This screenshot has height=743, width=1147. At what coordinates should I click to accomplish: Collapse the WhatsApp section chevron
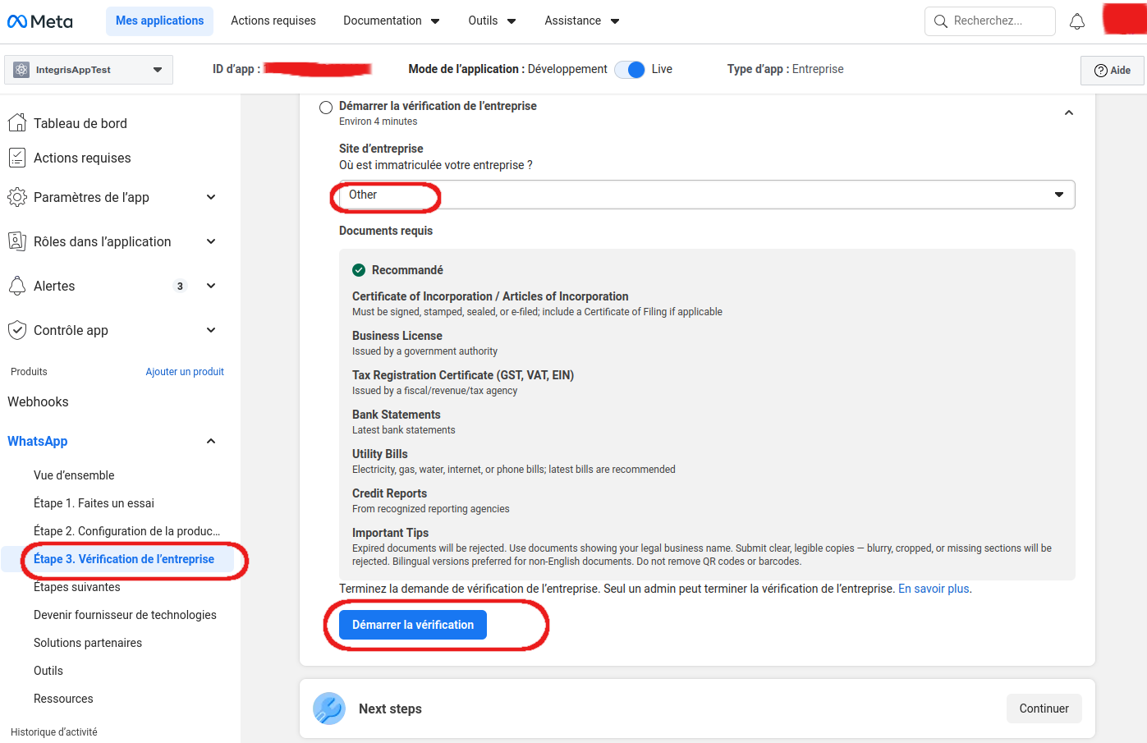click(211, 441)
